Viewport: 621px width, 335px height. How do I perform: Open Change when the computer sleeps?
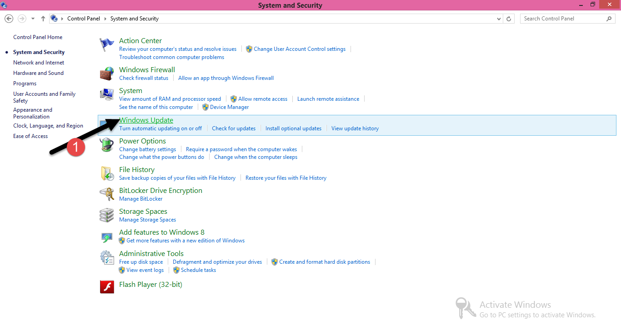click(256, 157)
